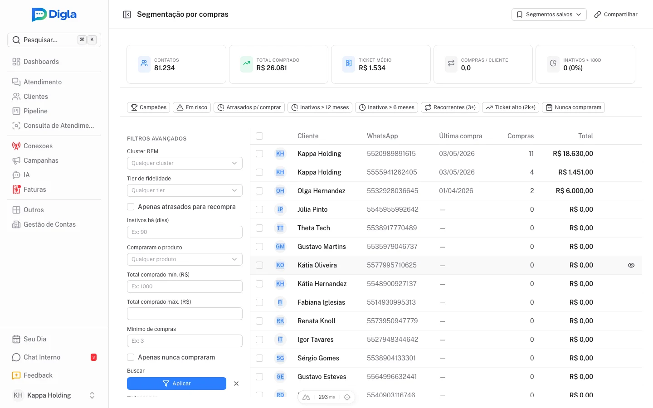Open Faturas billing page
The image size is (653, 408).
click(x=54, y=189)
